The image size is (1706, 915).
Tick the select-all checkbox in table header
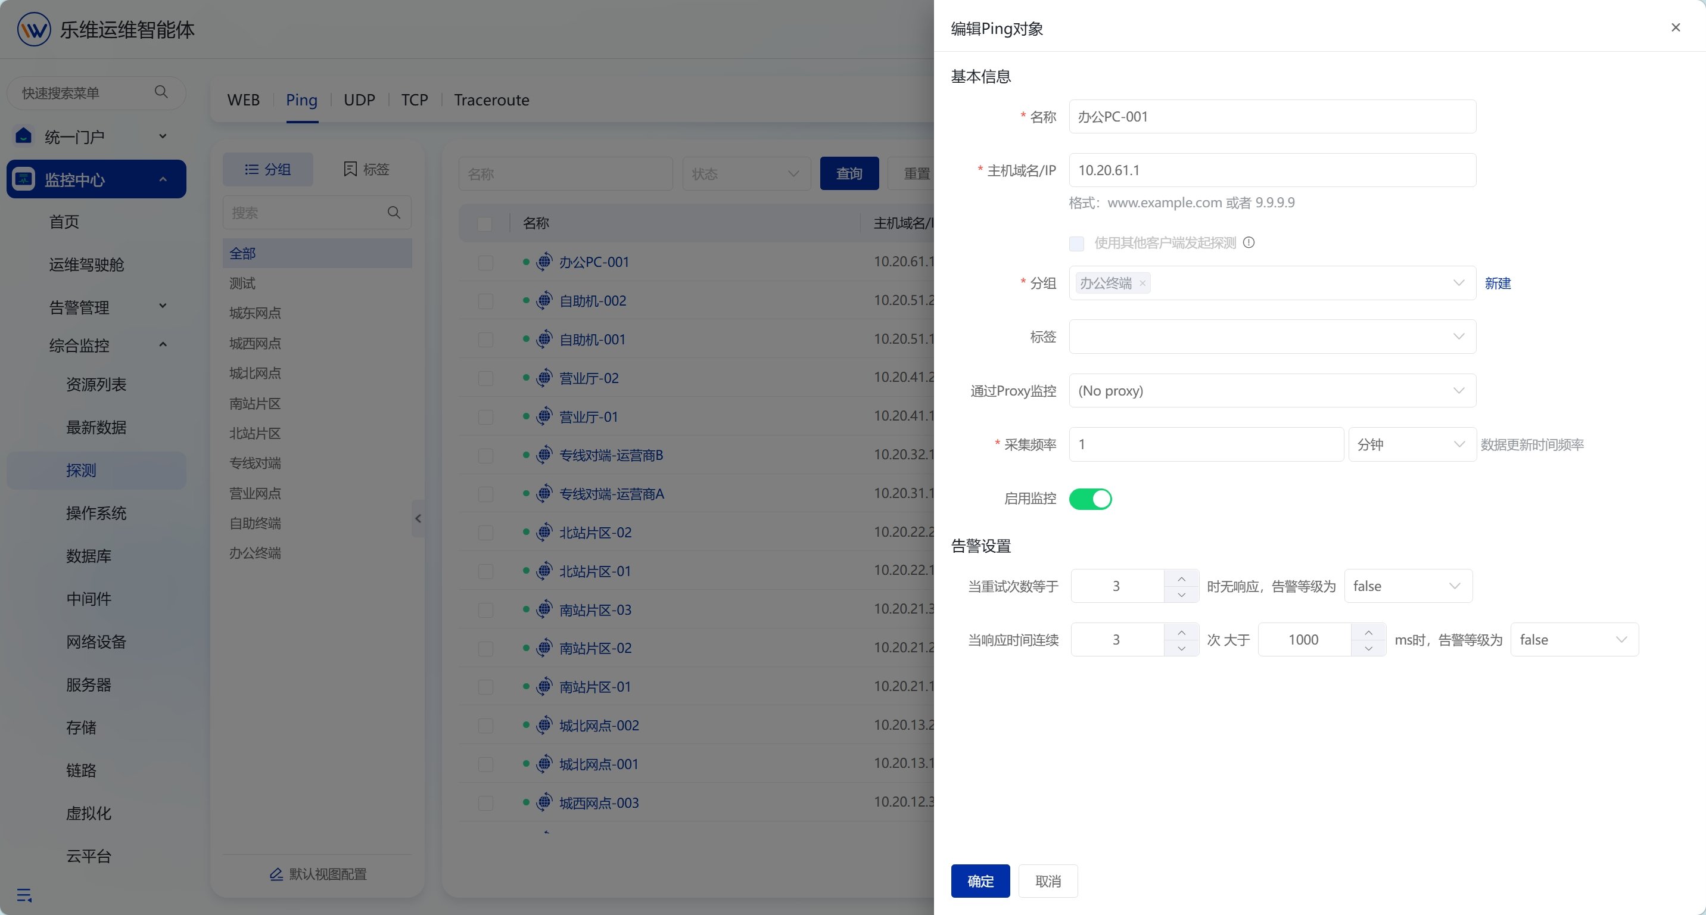[485, 223]
